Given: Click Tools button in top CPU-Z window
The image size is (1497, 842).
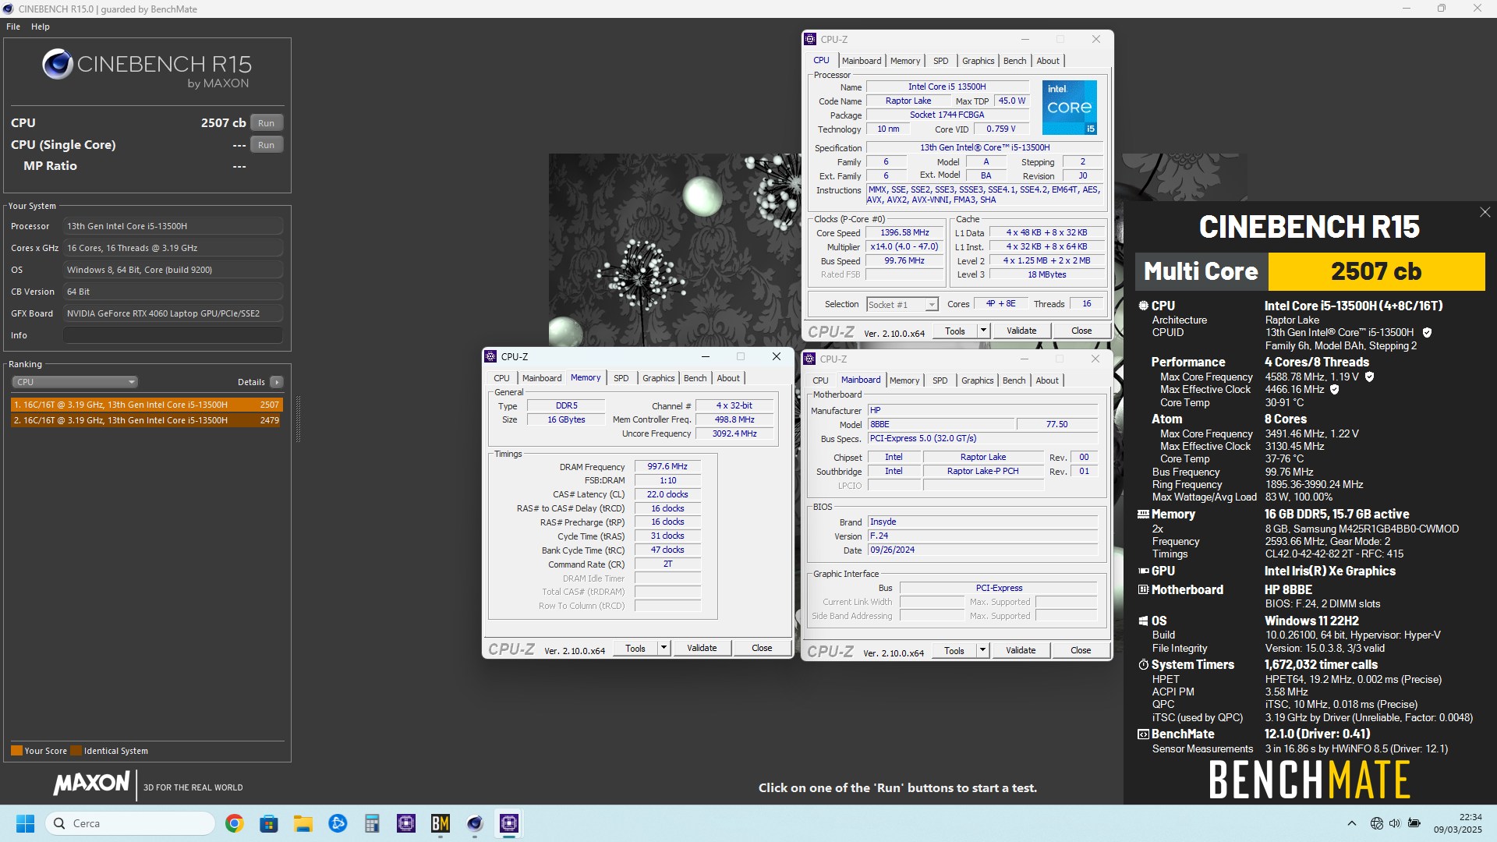Looking at the screenshot, I should 955,331.
